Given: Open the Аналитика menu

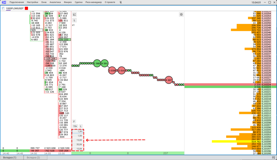Looking at the screenshot, I should click(x=55, y=2).
